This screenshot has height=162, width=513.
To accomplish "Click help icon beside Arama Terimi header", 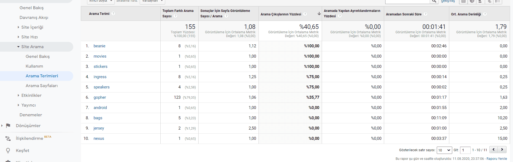I will pyautogui.click(x=113, y=14).
